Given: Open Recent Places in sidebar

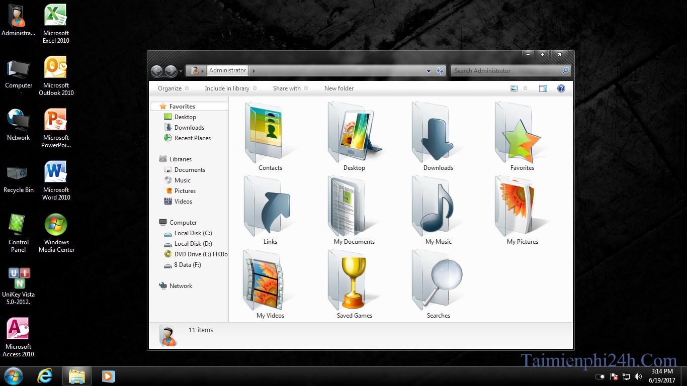Looking at the screenshot, I should coord(192,138).
